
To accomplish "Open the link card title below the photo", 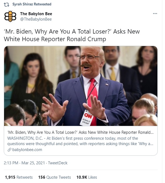I will pyautogui.click(x=80, y=132).
